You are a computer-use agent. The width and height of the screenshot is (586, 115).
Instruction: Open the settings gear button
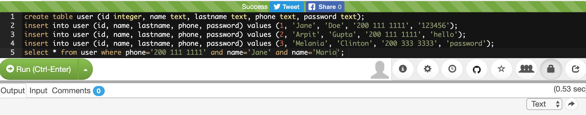[x=428, y=69]
